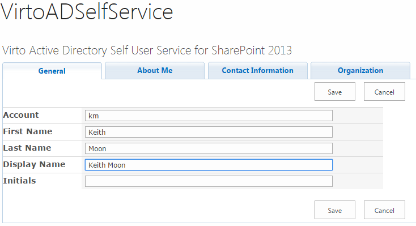This screenshot has height=226, width=416.
Task: Click the Account label
Action: coord(21,115)
